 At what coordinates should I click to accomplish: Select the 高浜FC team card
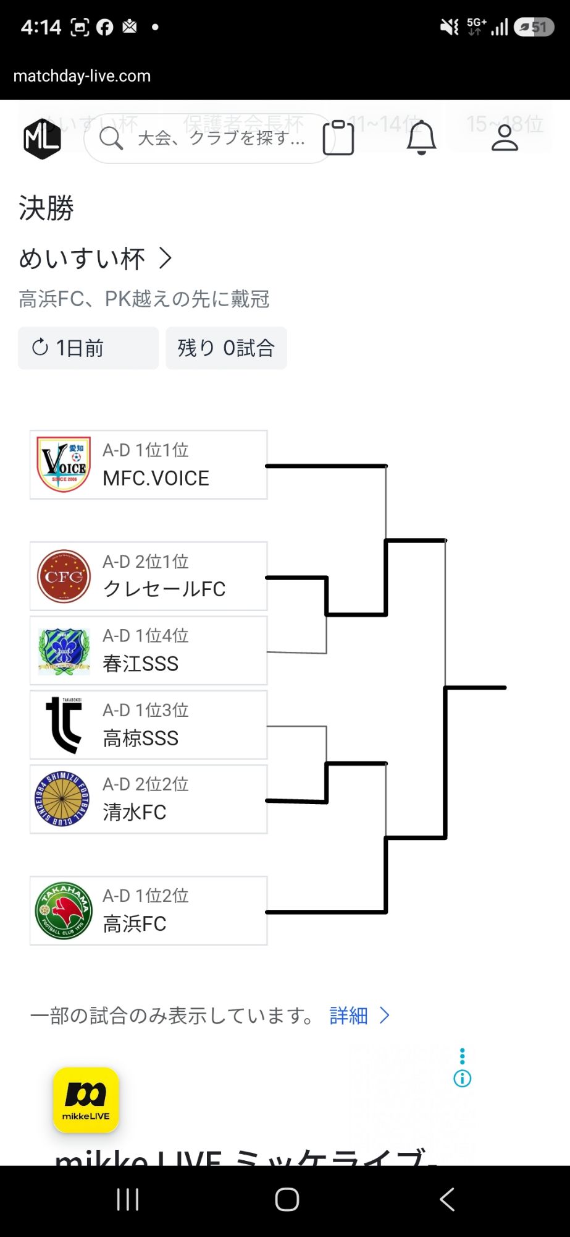pyautogui.click(x=149, y=910)
